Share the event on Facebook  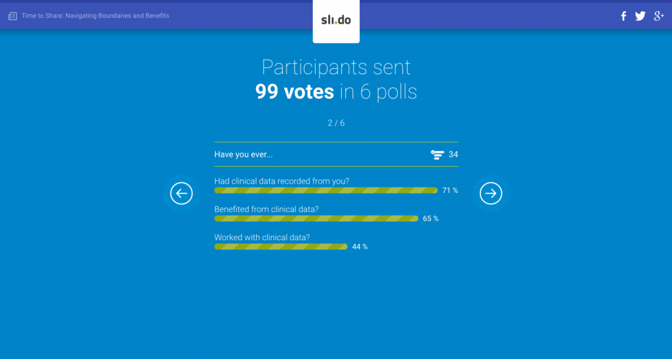click(623, 16)
